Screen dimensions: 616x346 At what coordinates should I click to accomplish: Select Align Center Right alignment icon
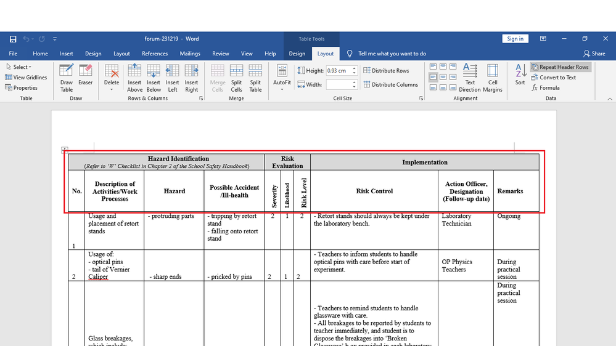[453, 77]
